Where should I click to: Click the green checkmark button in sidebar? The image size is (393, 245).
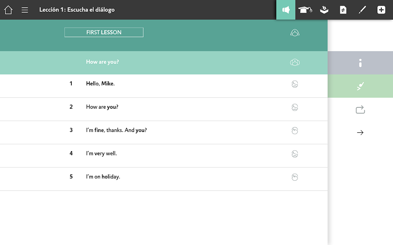(x=360, y=86)
